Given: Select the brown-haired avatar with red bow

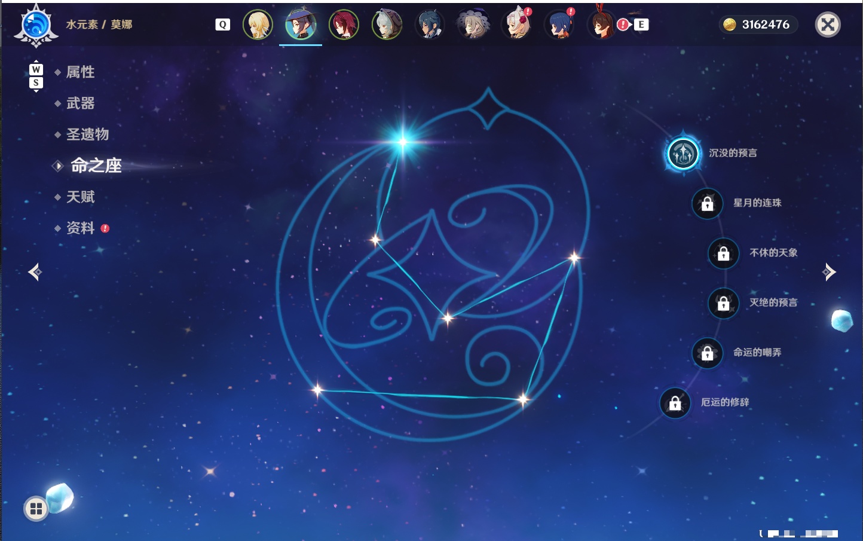Looking at the screenshot, I should point(602,25).
